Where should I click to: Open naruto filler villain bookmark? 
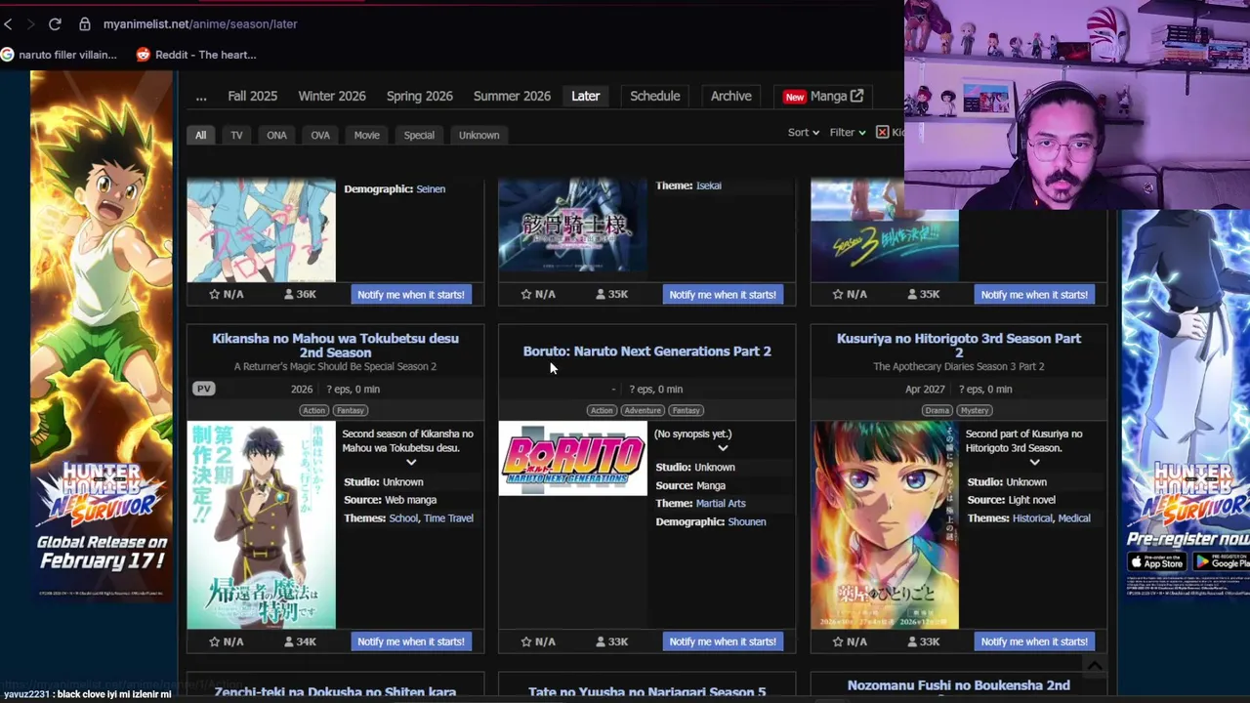pyautogui.click(x=60, y=55)
